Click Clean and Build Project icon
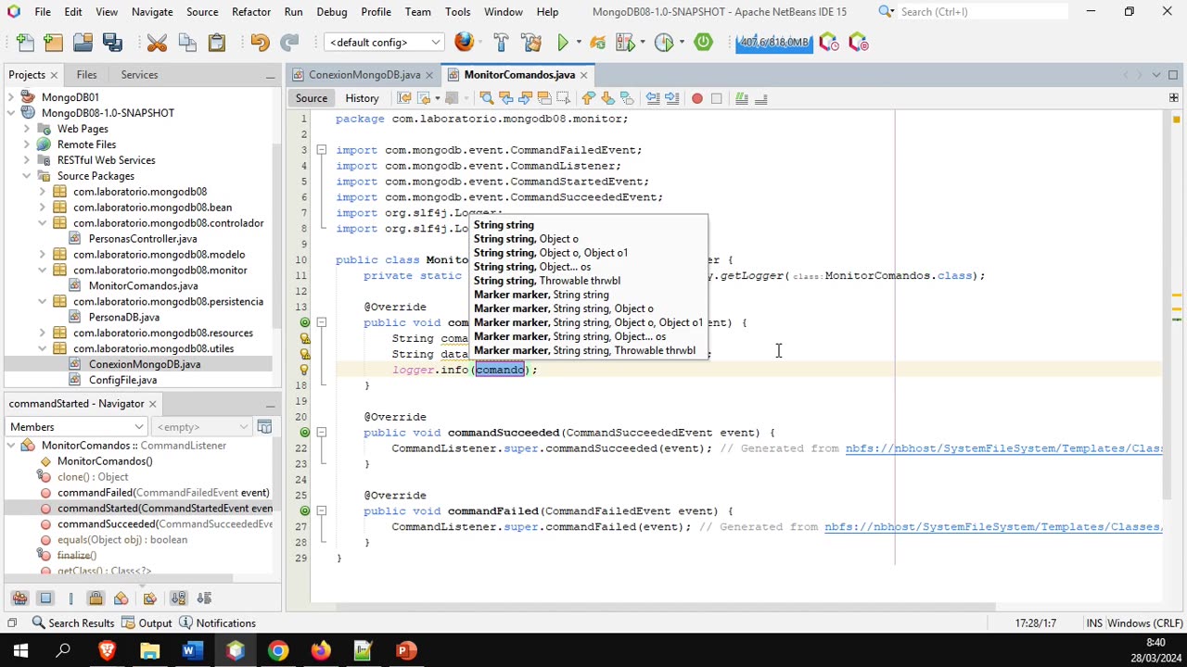The width and height of the screenshot is (1187, 667). [531, 43]
